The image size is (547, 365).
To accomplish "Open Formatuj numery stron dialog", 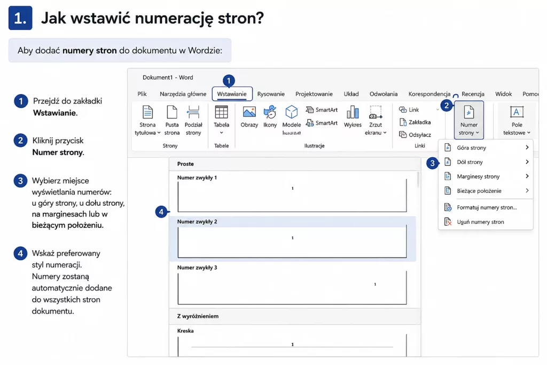I will coord(486,207).
